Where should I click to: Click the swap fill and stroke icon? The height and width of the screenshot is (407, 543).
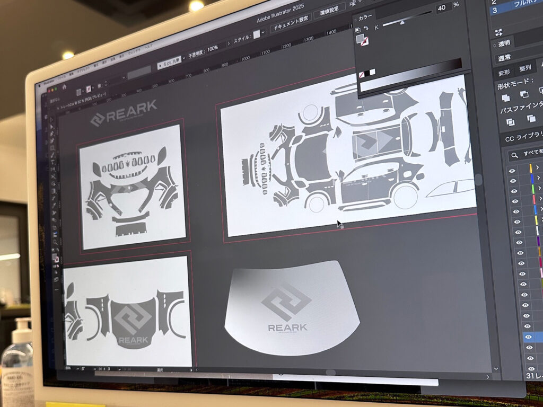click(x=366, y=28)
